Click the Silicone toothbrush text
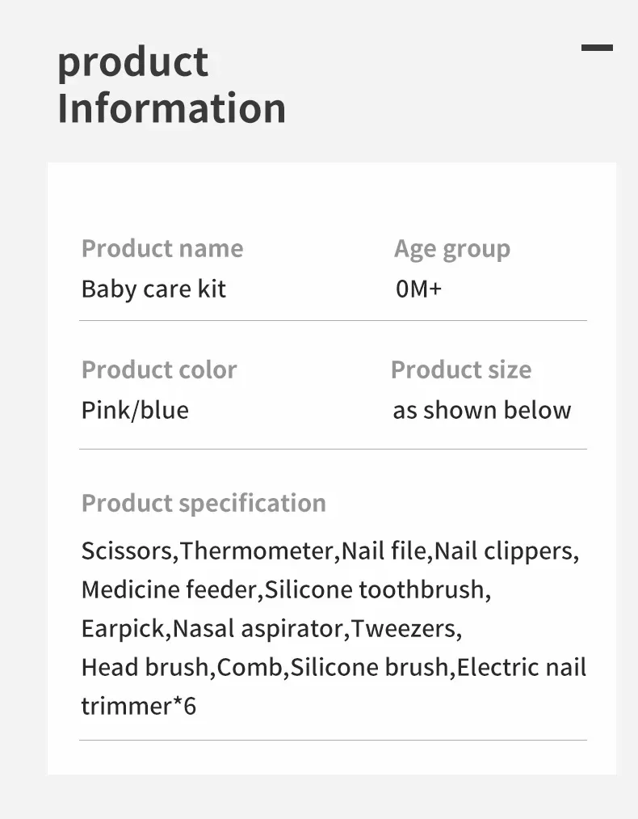 pyautogui.click(x=376, y=590)
